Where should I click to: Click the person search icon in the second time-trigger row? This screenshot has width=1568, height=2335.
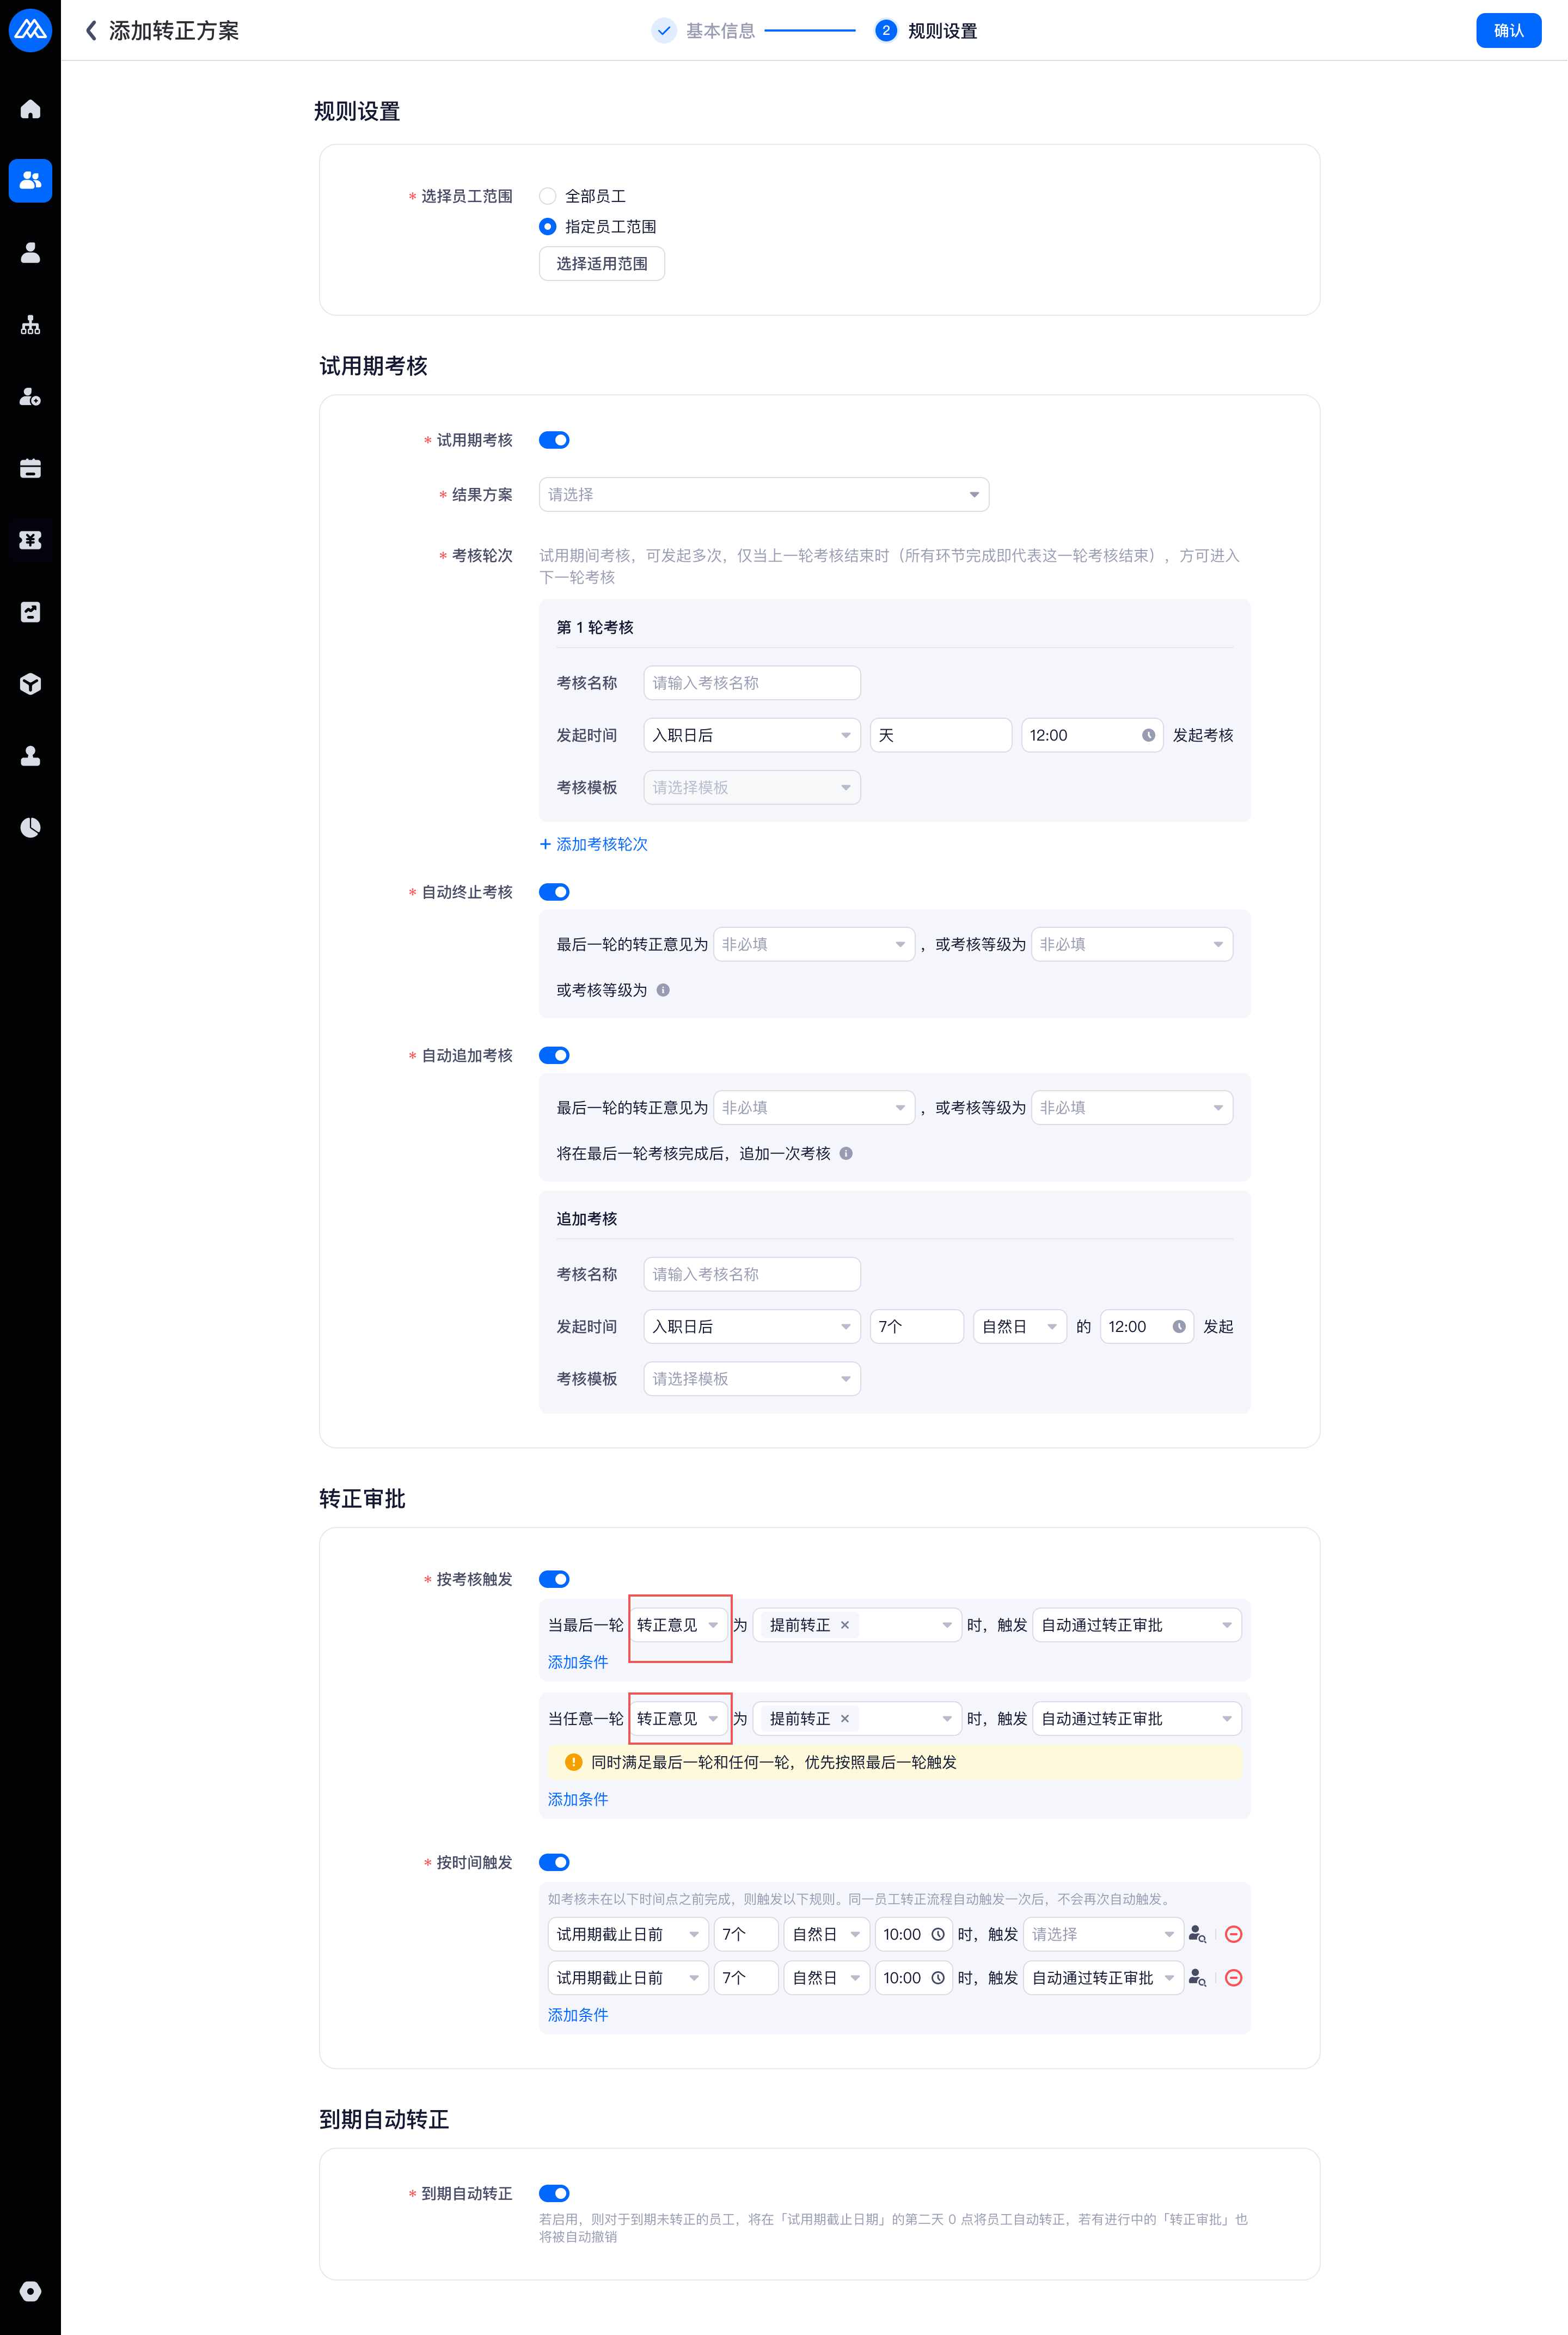pos(1197,1977)
